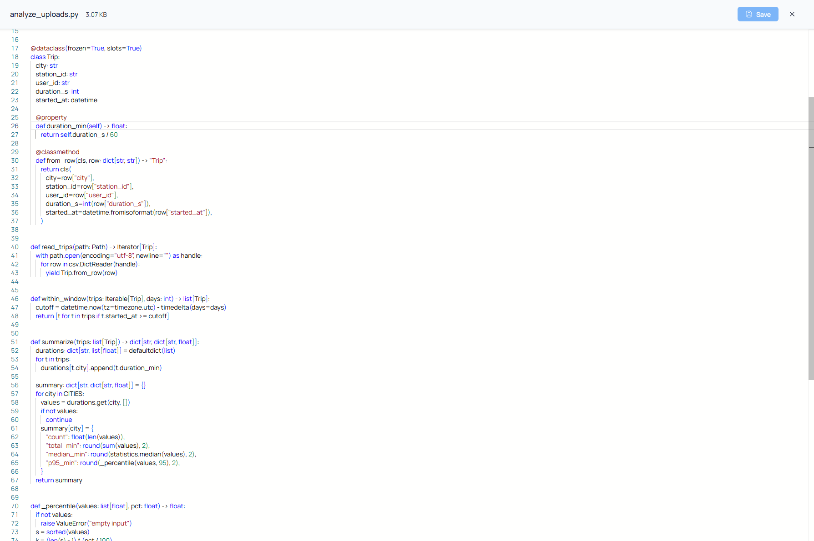Click the 'return summary' line
Viewport: 814px width, 541px height.
point(59,480)
